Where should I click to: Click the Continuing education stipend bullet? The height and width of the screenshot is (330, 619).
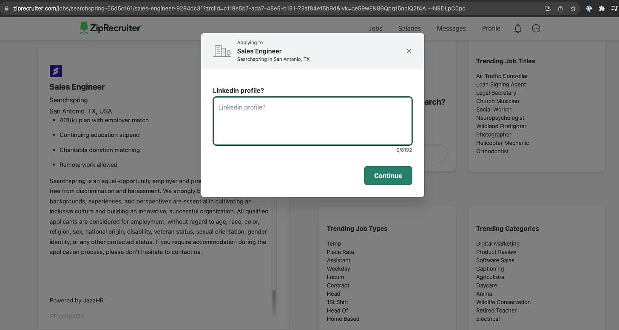[x=99, y=135]
